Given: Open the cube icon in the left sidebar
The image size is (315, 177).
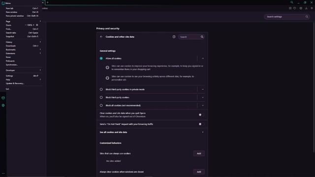Looking at the screenshot, I should [x=3, y=98].
